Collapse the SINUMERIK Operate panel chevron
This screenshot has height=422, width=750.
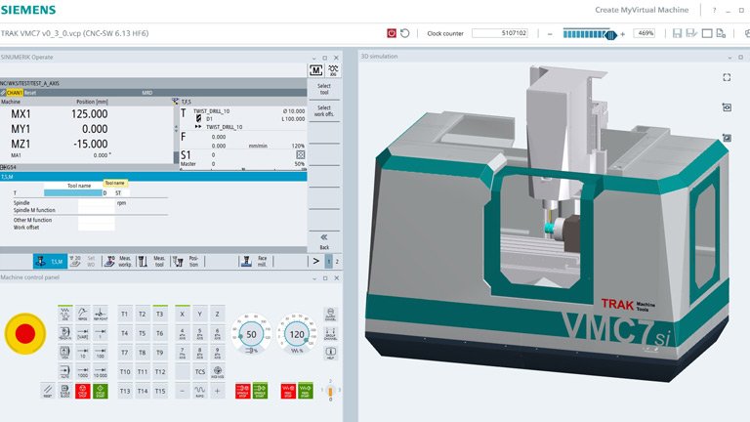pyautogui.click(x=313, y=58)
